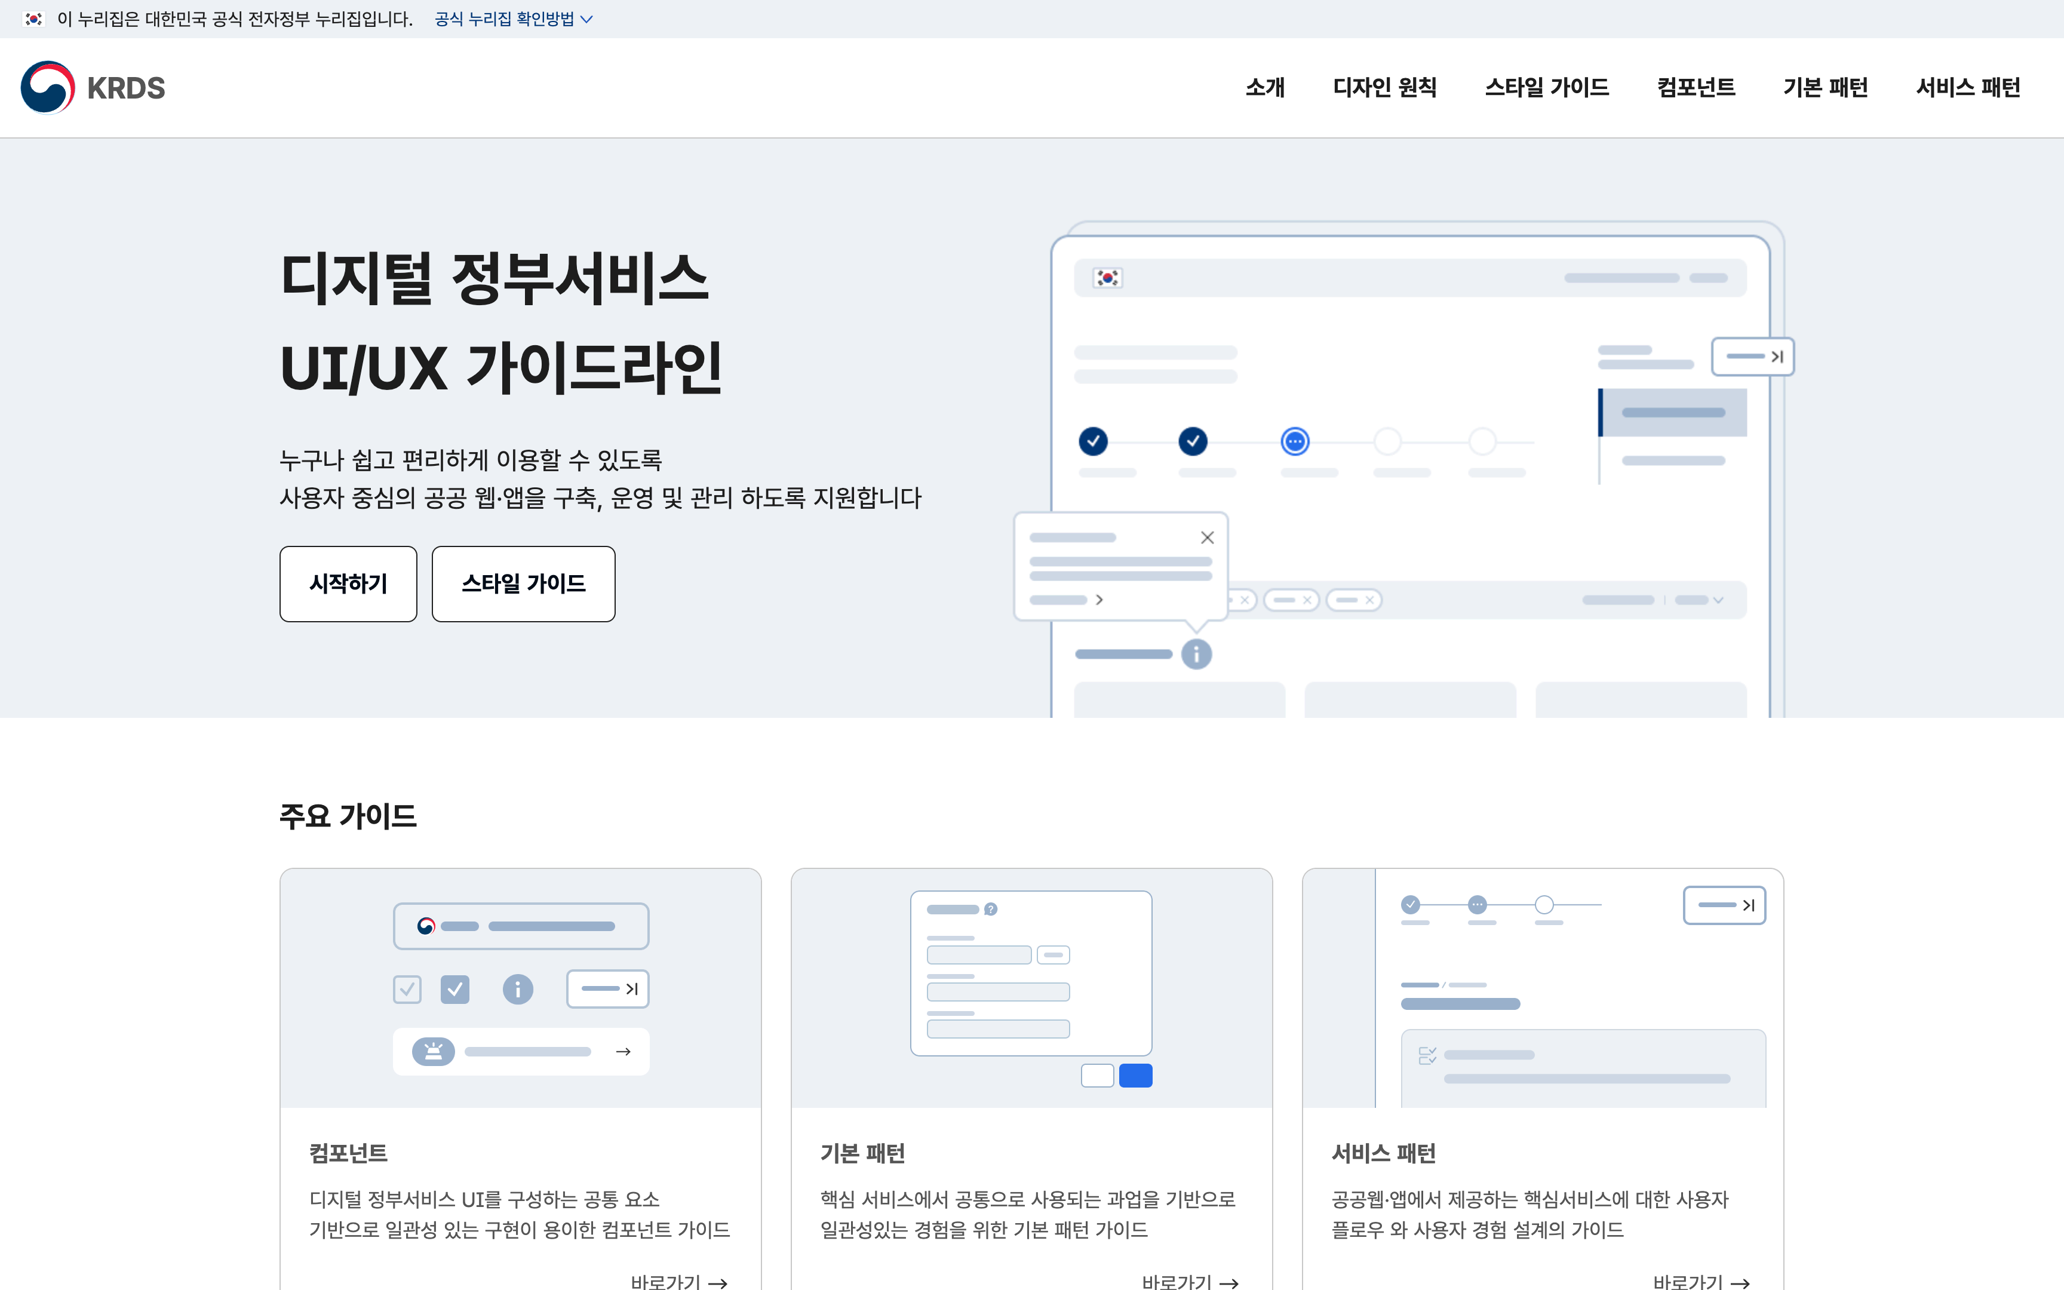This screenshot has width=2064, height=1290.
Task: Click the question mark icon in pattern card
Action: pos(990,910)
